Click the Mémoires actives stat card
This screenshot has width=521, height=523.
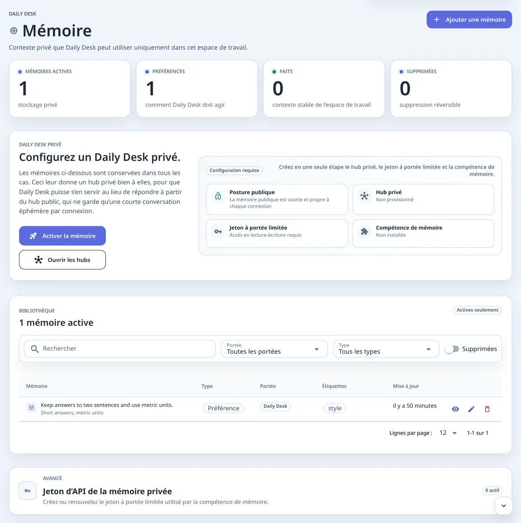pos(70,89)
